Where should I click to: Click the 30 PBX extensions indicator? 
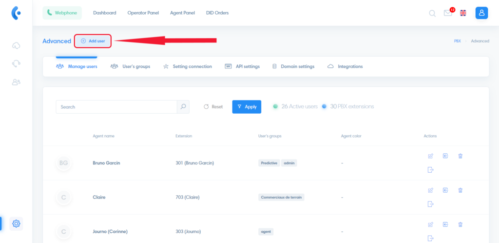(x=348, y=107)
